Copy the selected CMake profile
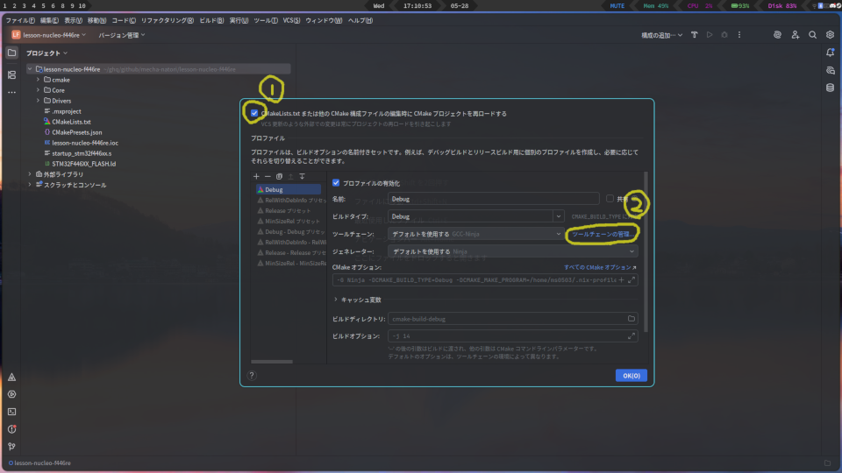Viewport: 842px width, 473px height. coord(279,176)
